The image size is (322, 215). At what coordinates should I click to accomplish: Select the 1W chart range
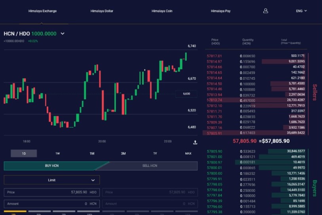click(x=57, y=153)
